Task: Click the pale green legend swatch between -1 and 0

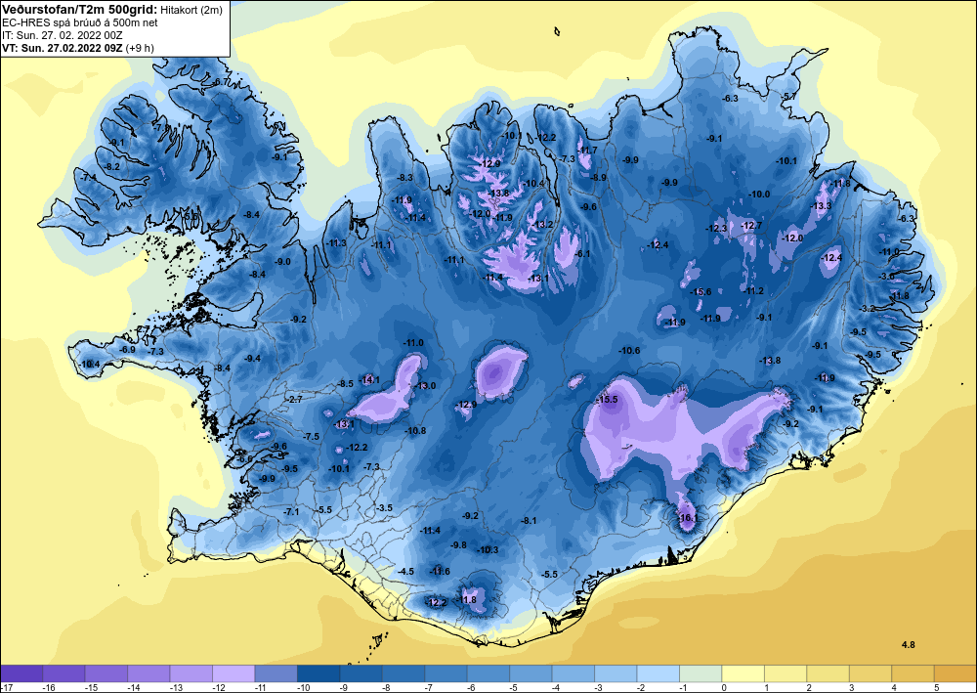Action: tap(700, 673)
